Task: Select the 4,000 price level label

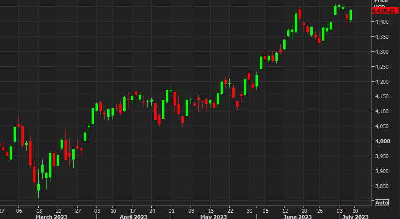Action: 382,141
